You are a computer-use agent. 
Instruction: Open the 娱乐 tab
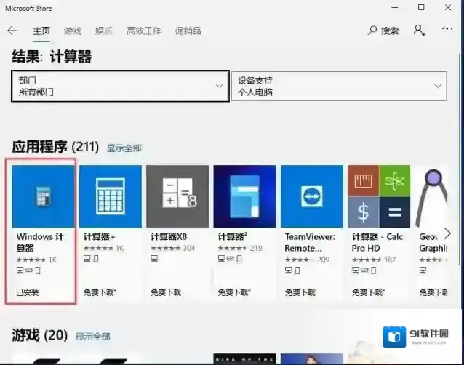coord(104,31)
